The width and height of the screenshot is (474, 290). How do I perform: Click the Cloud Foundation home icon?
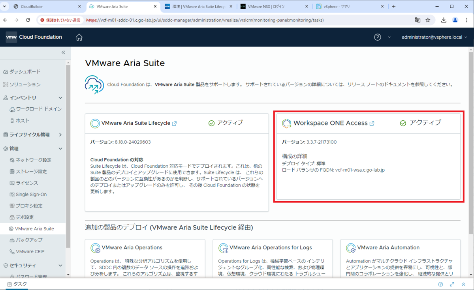click(x=79, y=37)
